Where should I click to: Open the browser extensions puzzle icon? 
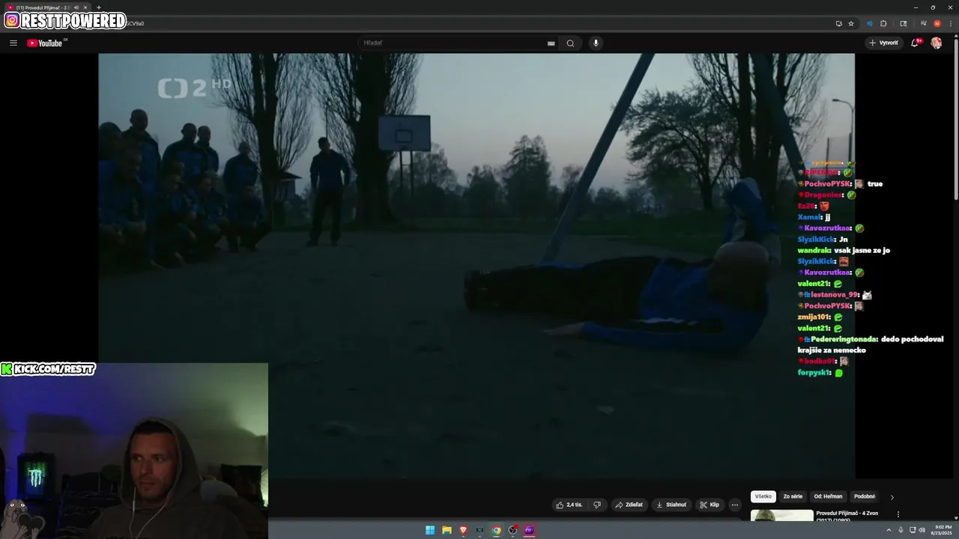[883, 23]
